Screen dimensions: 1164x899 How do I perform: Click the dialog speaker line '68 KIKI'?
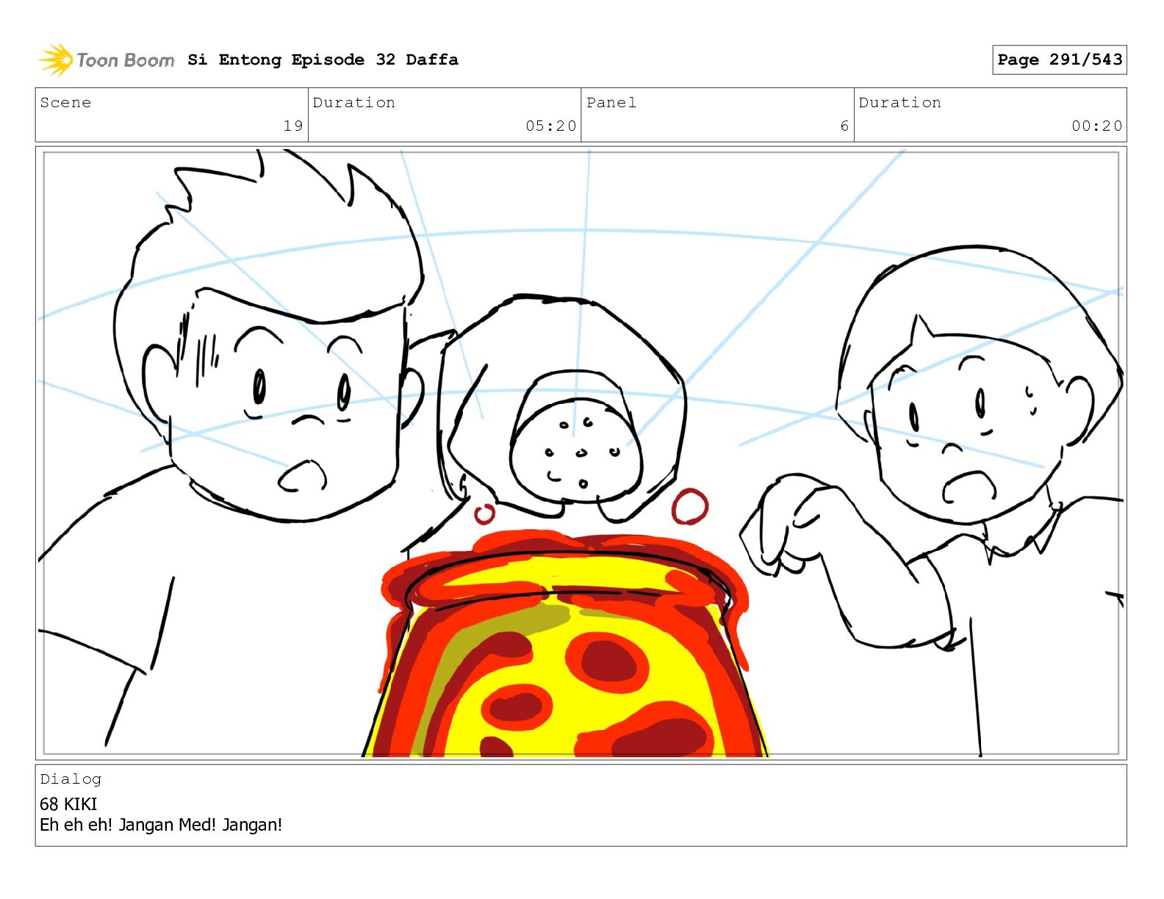tap(68, 804)
